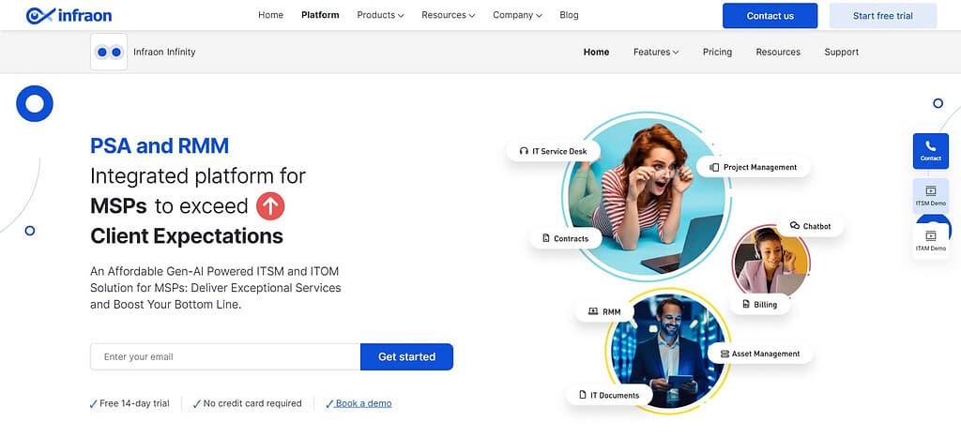This screenshot has height=438, width=961.
Task: Click the 'Client Expectations' heading text
Action: [187, 235]
